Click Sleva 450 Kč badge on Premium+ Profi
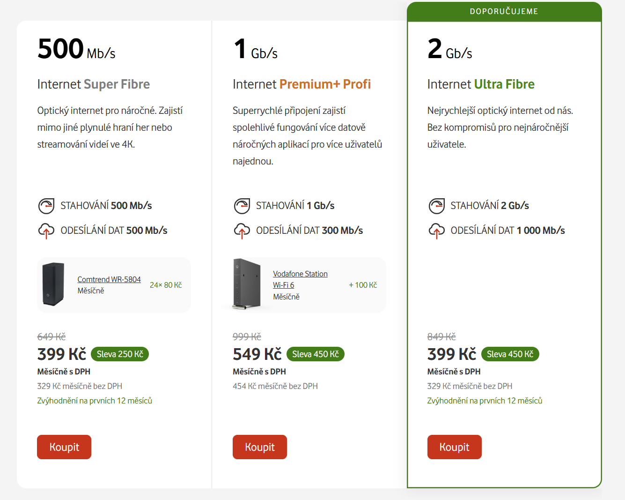The width and height of the screenshot is (625, 500). 315,354
